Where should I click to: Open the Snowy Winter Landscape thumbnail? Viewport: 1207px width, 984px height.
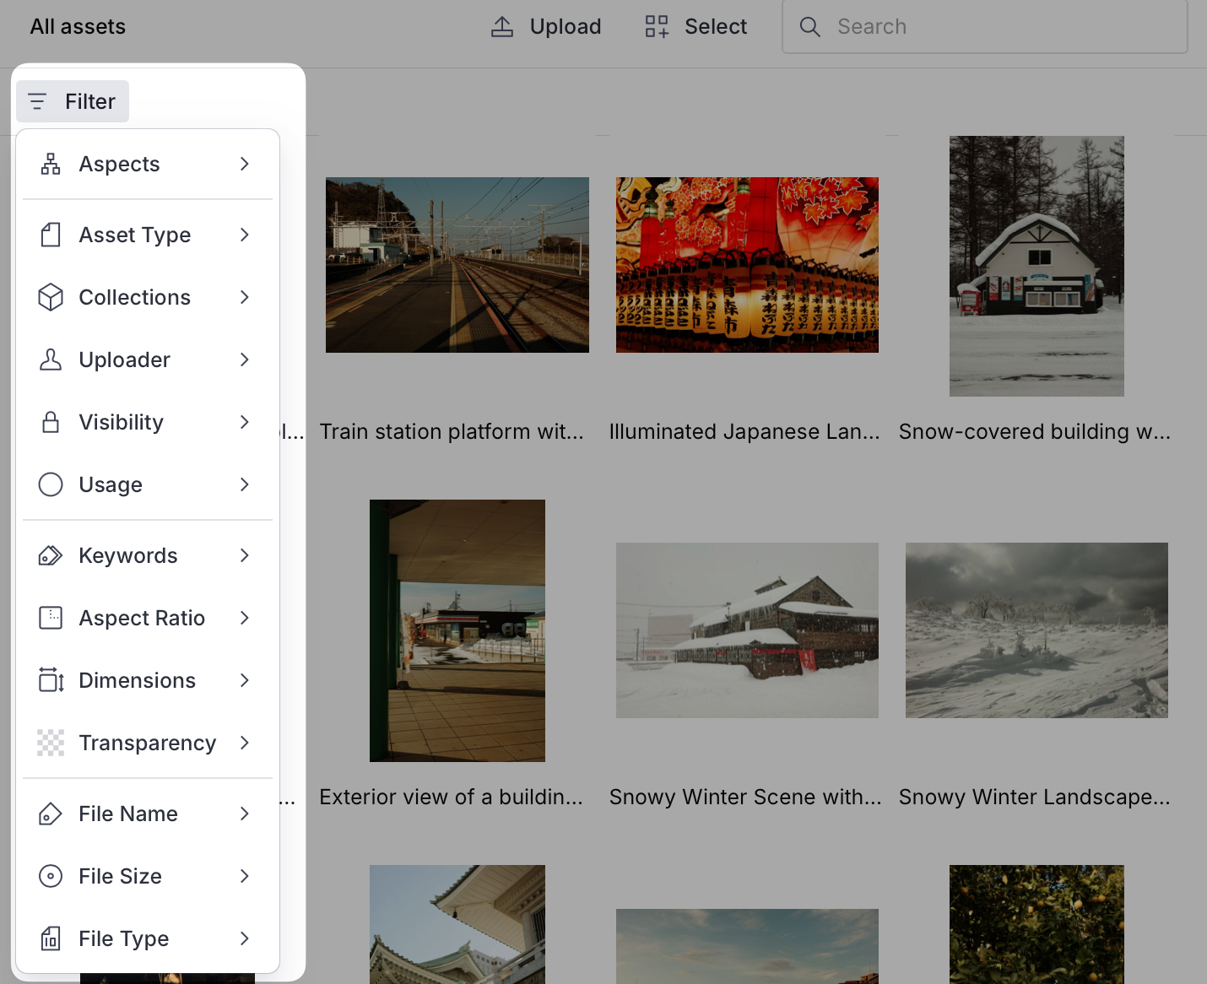1037,630
